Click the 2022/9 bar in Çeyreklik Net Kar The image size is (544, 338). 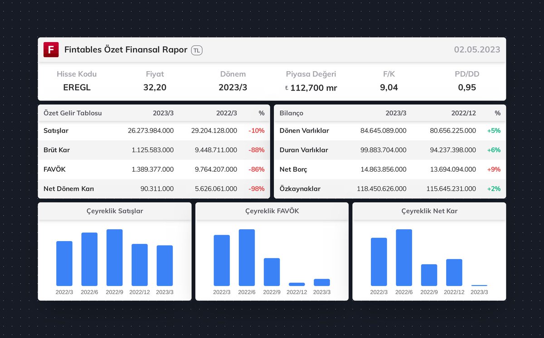coord(429,275)
